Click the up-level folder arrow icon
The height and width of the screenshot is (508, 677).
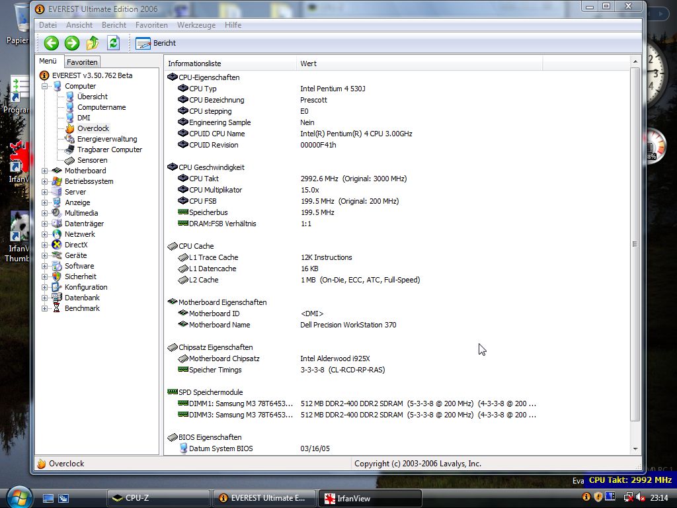point(93,43)
